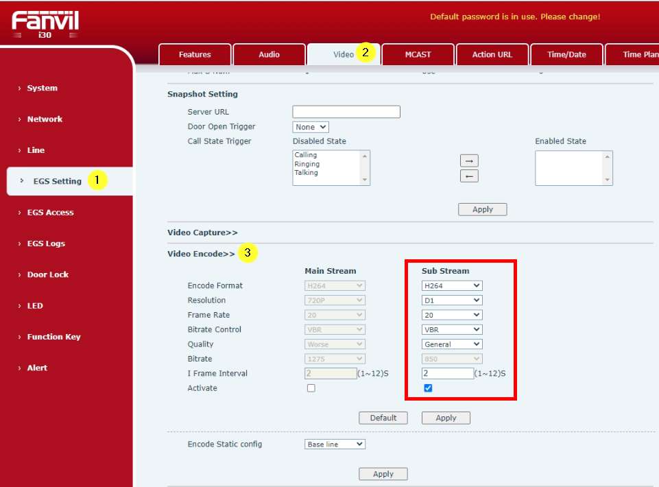Open Network in the sidebar

[x=45, y=119]
